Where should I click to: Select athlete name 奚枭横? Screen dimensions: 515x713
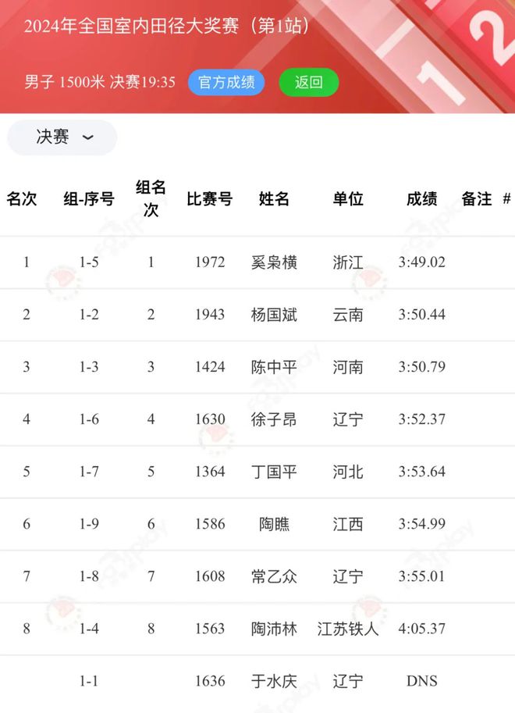[x=274, y=262]
